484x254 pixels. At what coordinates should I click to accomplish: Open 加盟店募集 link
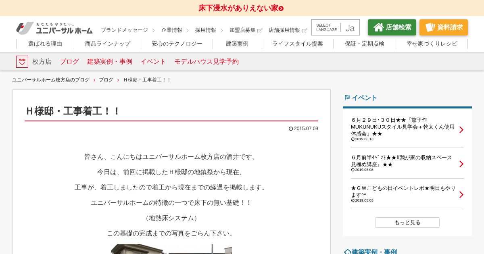pyautogui.click(x=242, y=30)
